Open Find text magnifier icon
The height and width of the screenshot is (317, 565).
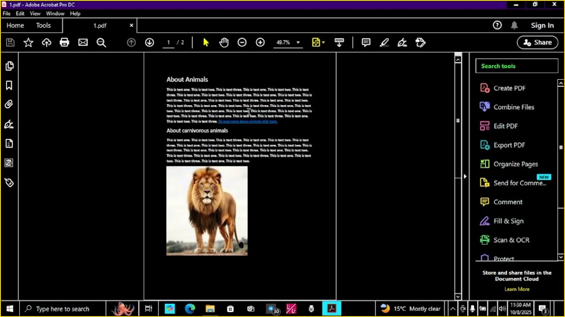[x=101, y=43]
